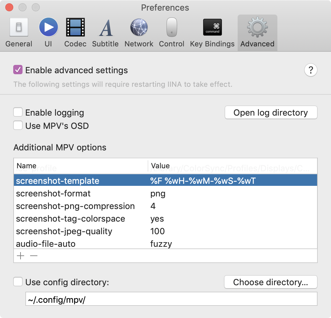Open Key Bindings preferences

[x=212, y=33]
